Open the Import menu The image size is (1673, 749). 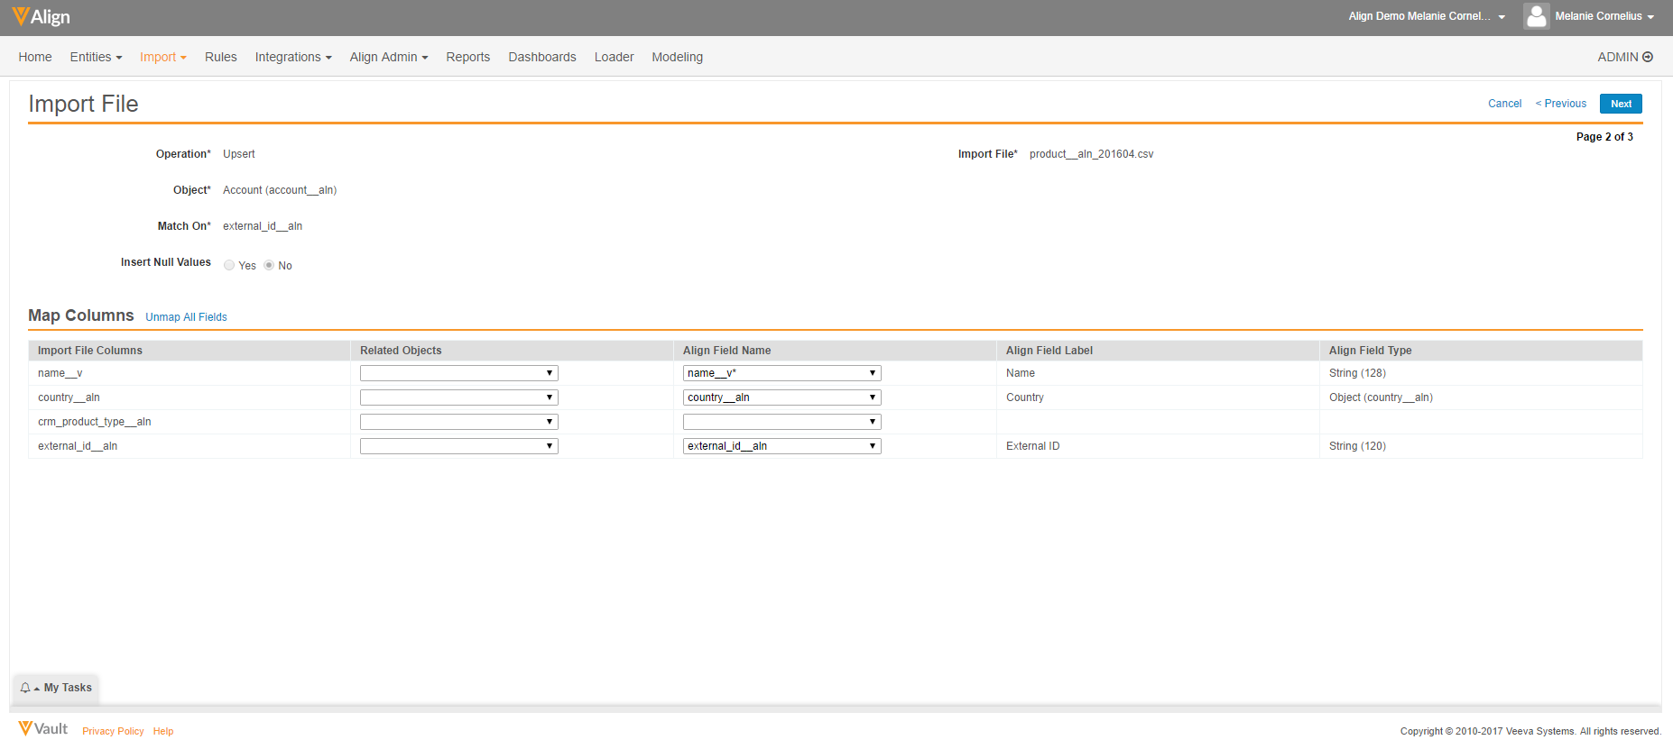point(162,57)
